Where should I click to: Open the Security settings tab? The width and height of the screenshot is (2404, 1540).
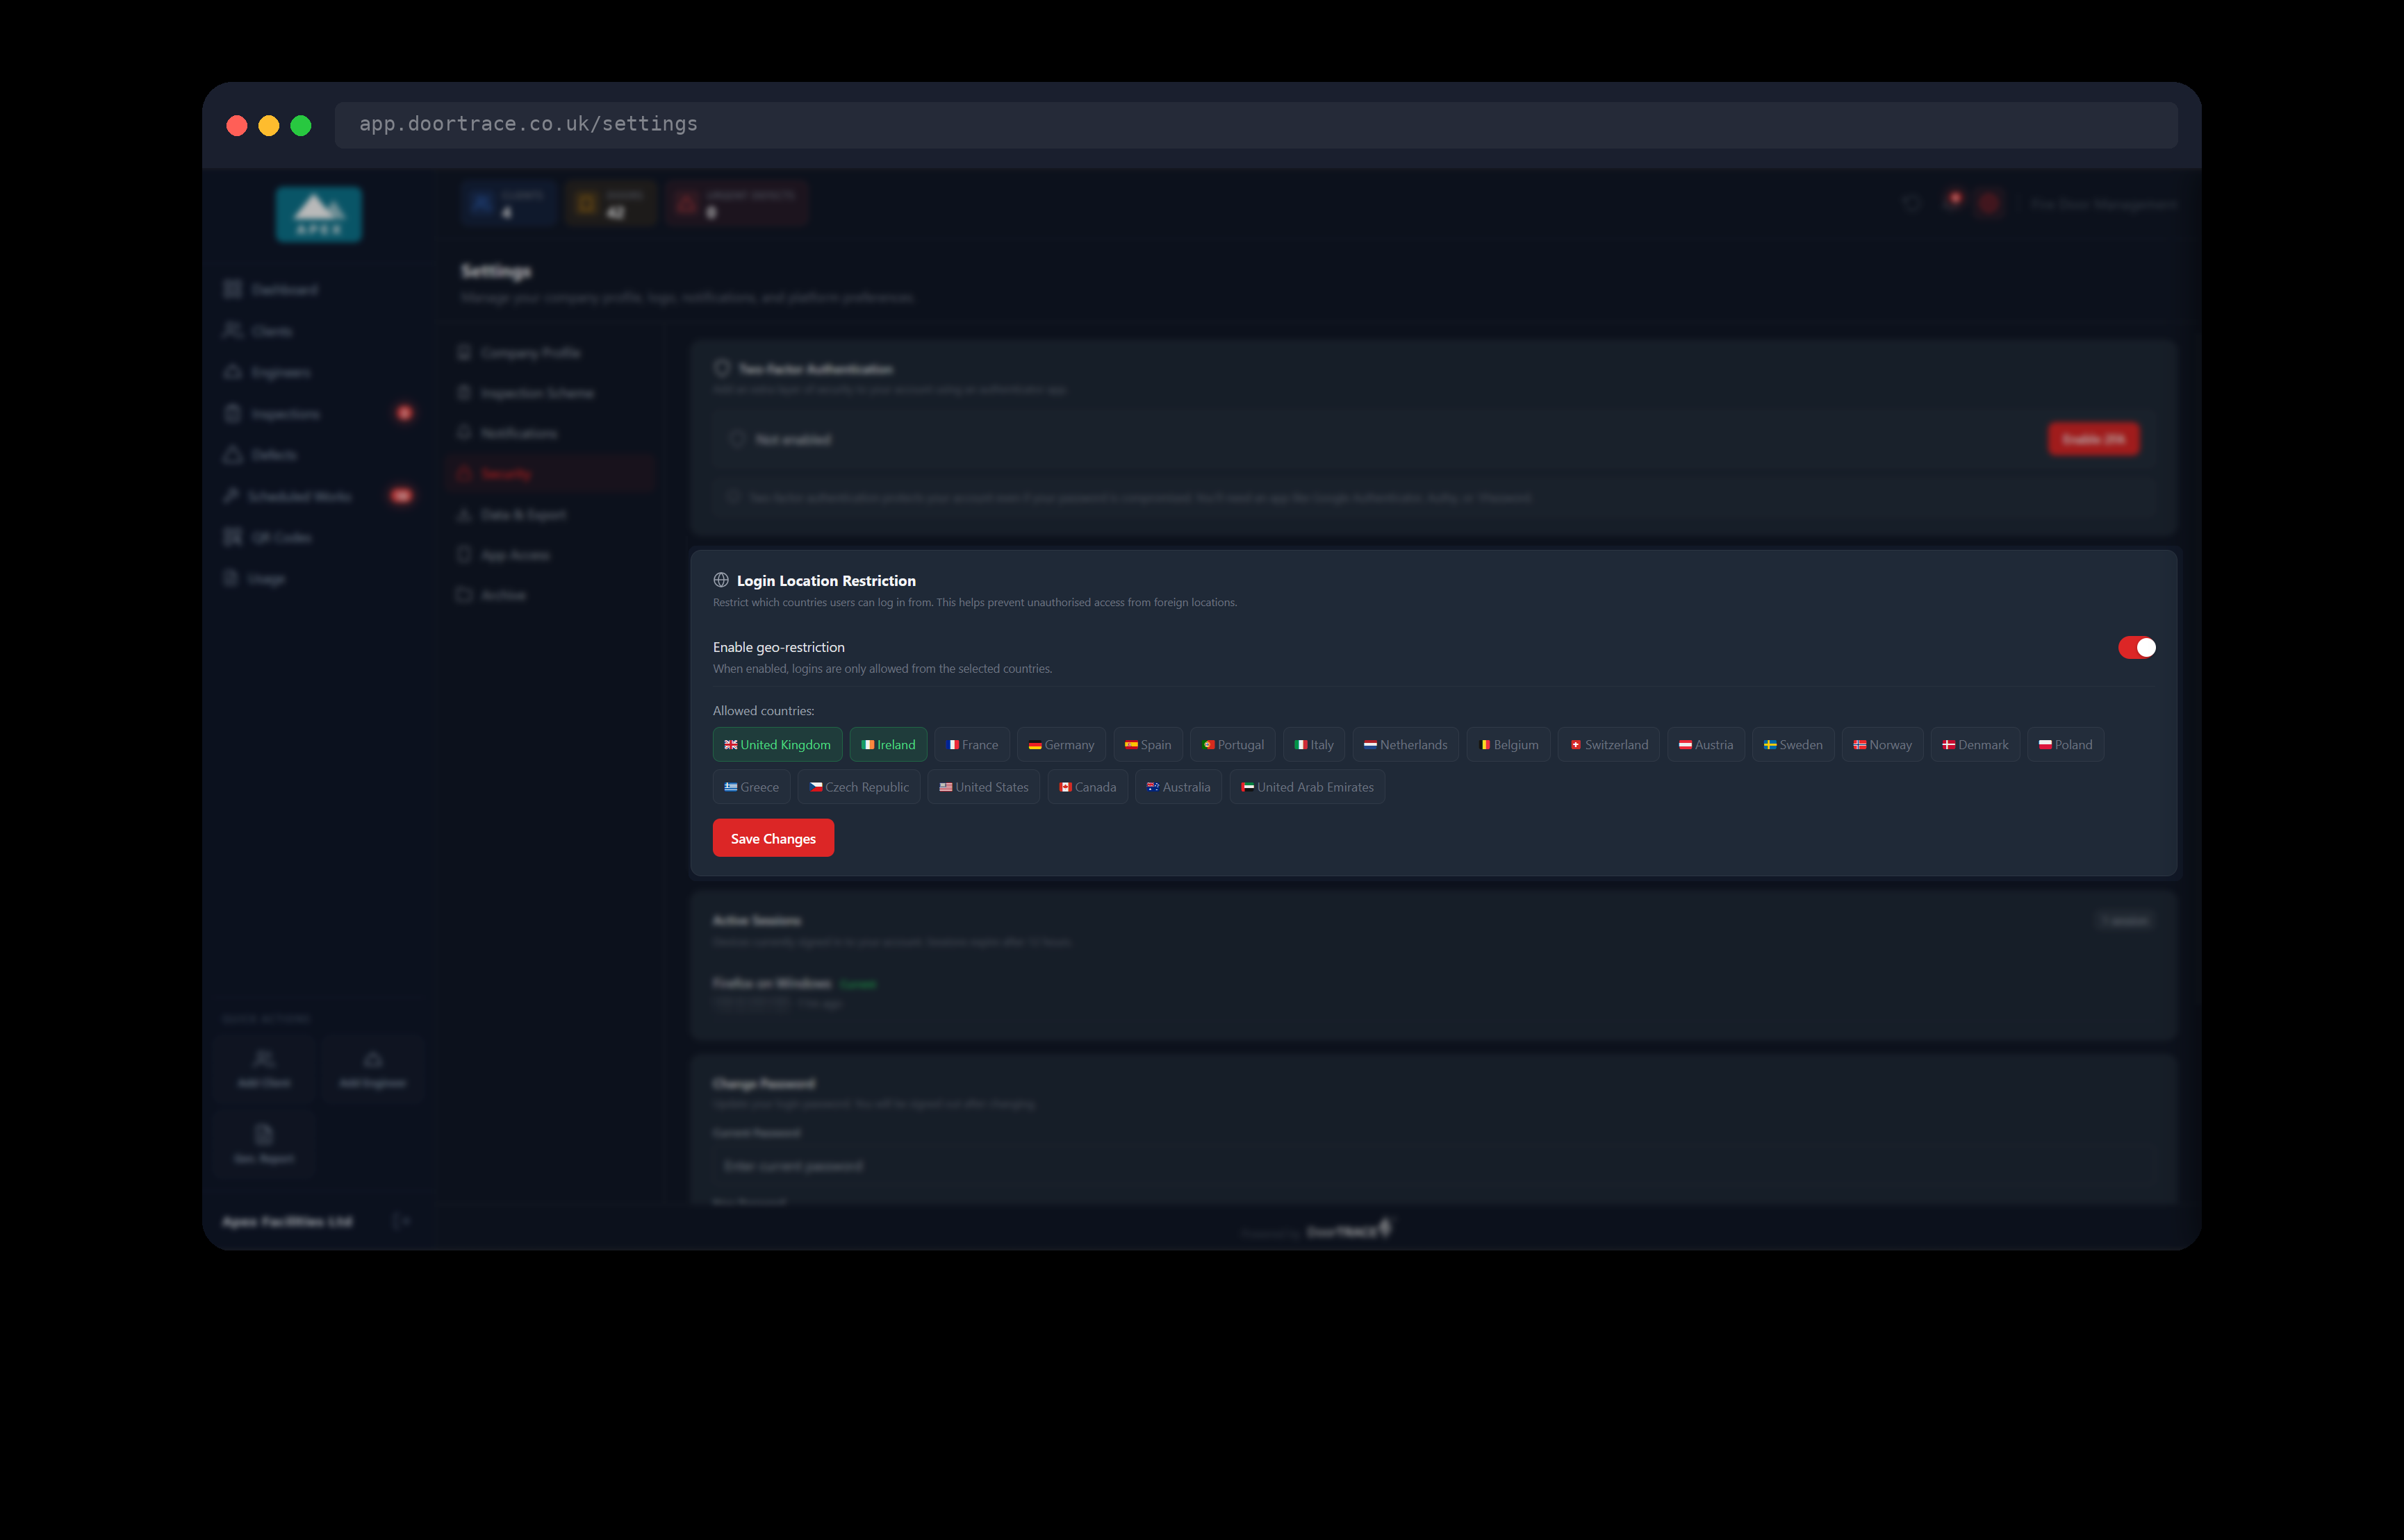tap(550, 473)
